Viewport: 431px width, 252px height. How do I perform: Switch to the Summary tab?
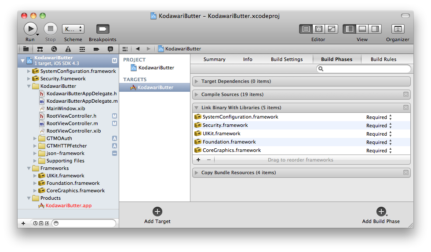[x=215, y=59]
